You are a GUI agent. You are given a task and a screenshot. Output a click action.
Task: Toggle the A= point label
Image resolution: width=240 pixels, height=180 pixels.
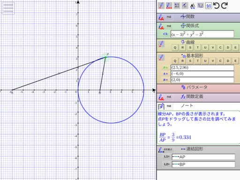tap(165, 74)
